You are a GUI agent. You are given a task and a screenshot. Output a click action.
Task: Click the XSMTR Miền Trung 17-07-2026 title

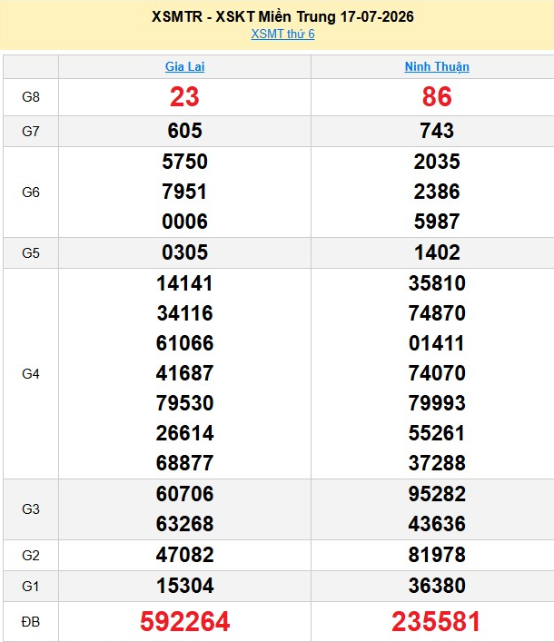pyautogui.click(x=282, y=16)
